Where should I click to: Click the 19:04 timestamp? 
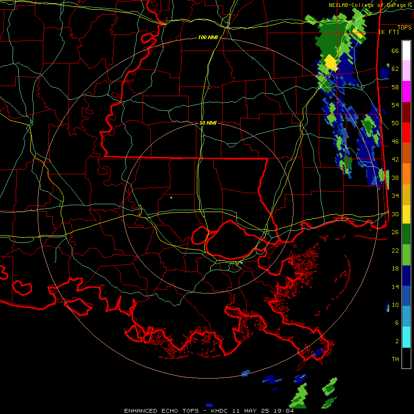284,411
